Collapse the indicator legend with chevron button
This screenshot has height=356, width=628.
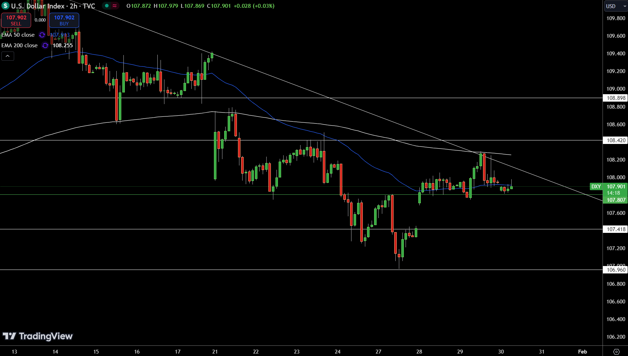coord(8,56)
